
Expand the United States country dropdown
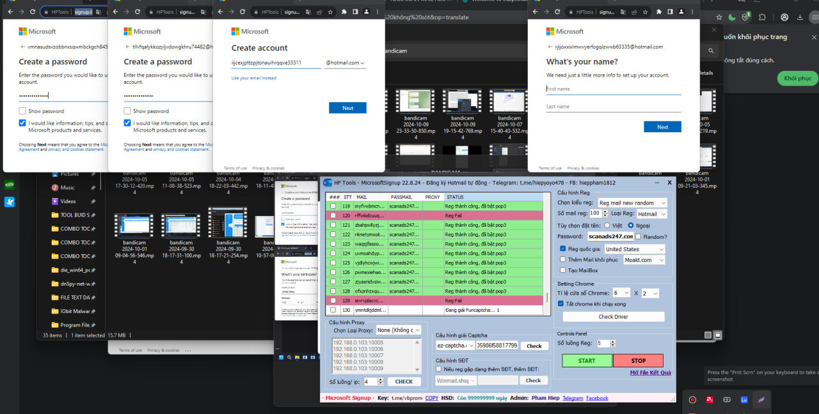[x=634, y=249]
